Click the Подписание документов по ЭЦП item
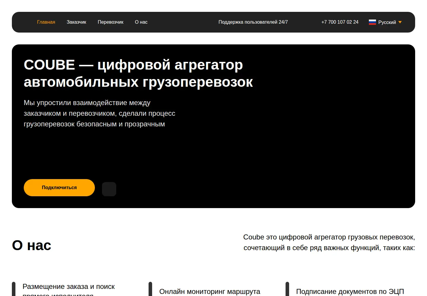This screenshot has width=427, height=296. 350,292
